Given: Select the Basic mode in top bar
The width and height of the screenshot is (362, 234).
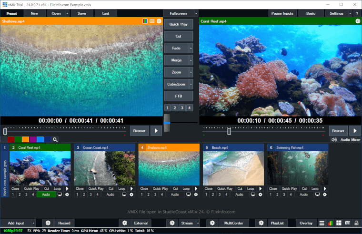Looking at the screenshot, I should (x=311, y=13).
